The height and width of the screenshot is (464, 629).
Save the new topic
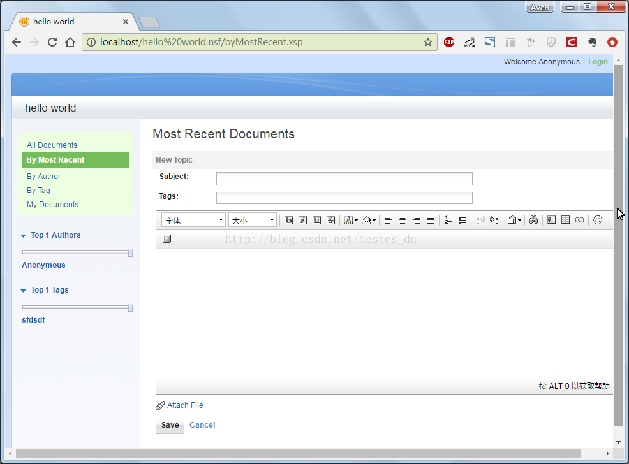point(170,425)
